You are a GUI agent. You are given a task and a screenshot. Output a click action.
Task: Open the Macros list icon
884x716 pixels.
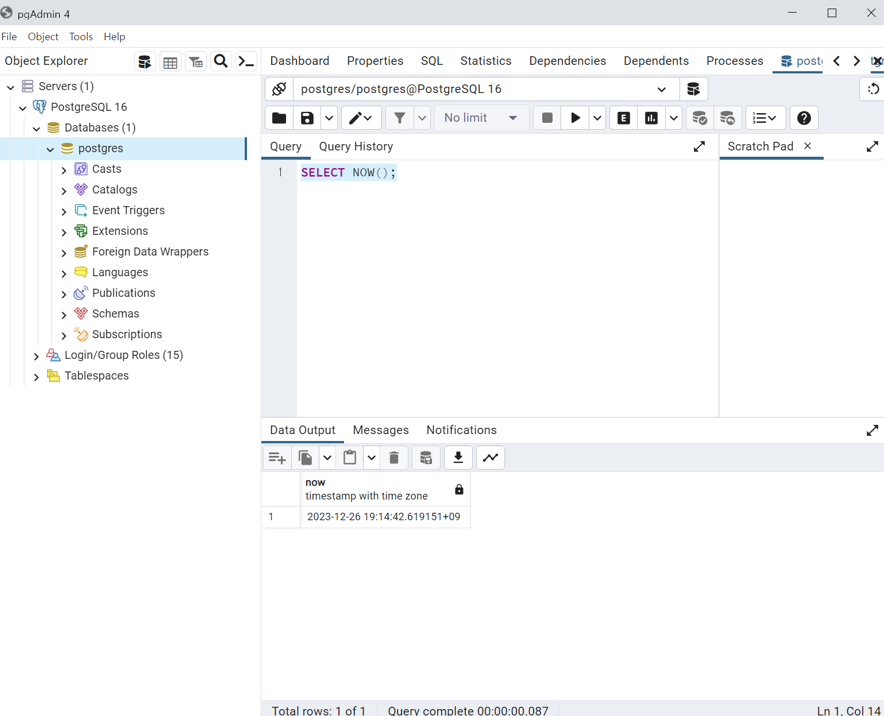click(x=765, y=118)
